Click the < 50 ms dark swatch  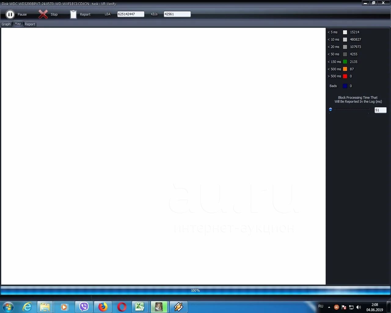click(345, 54)
